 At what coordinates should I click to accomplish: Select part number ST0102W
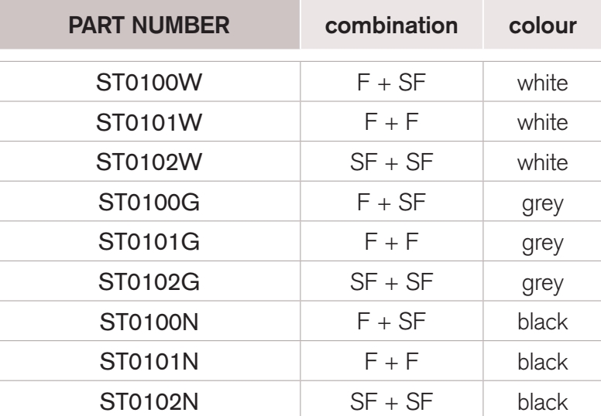tap(149, 162)
